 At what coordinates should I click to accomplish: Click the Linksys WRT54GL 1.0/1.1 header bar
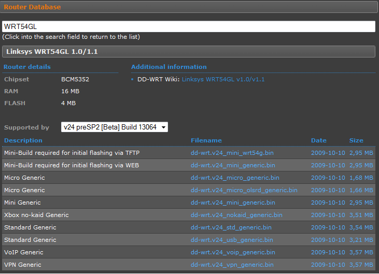coord(188,52)
